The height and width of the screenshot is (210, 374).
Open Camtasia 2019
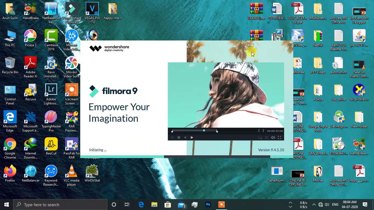(x=51, y=36)
